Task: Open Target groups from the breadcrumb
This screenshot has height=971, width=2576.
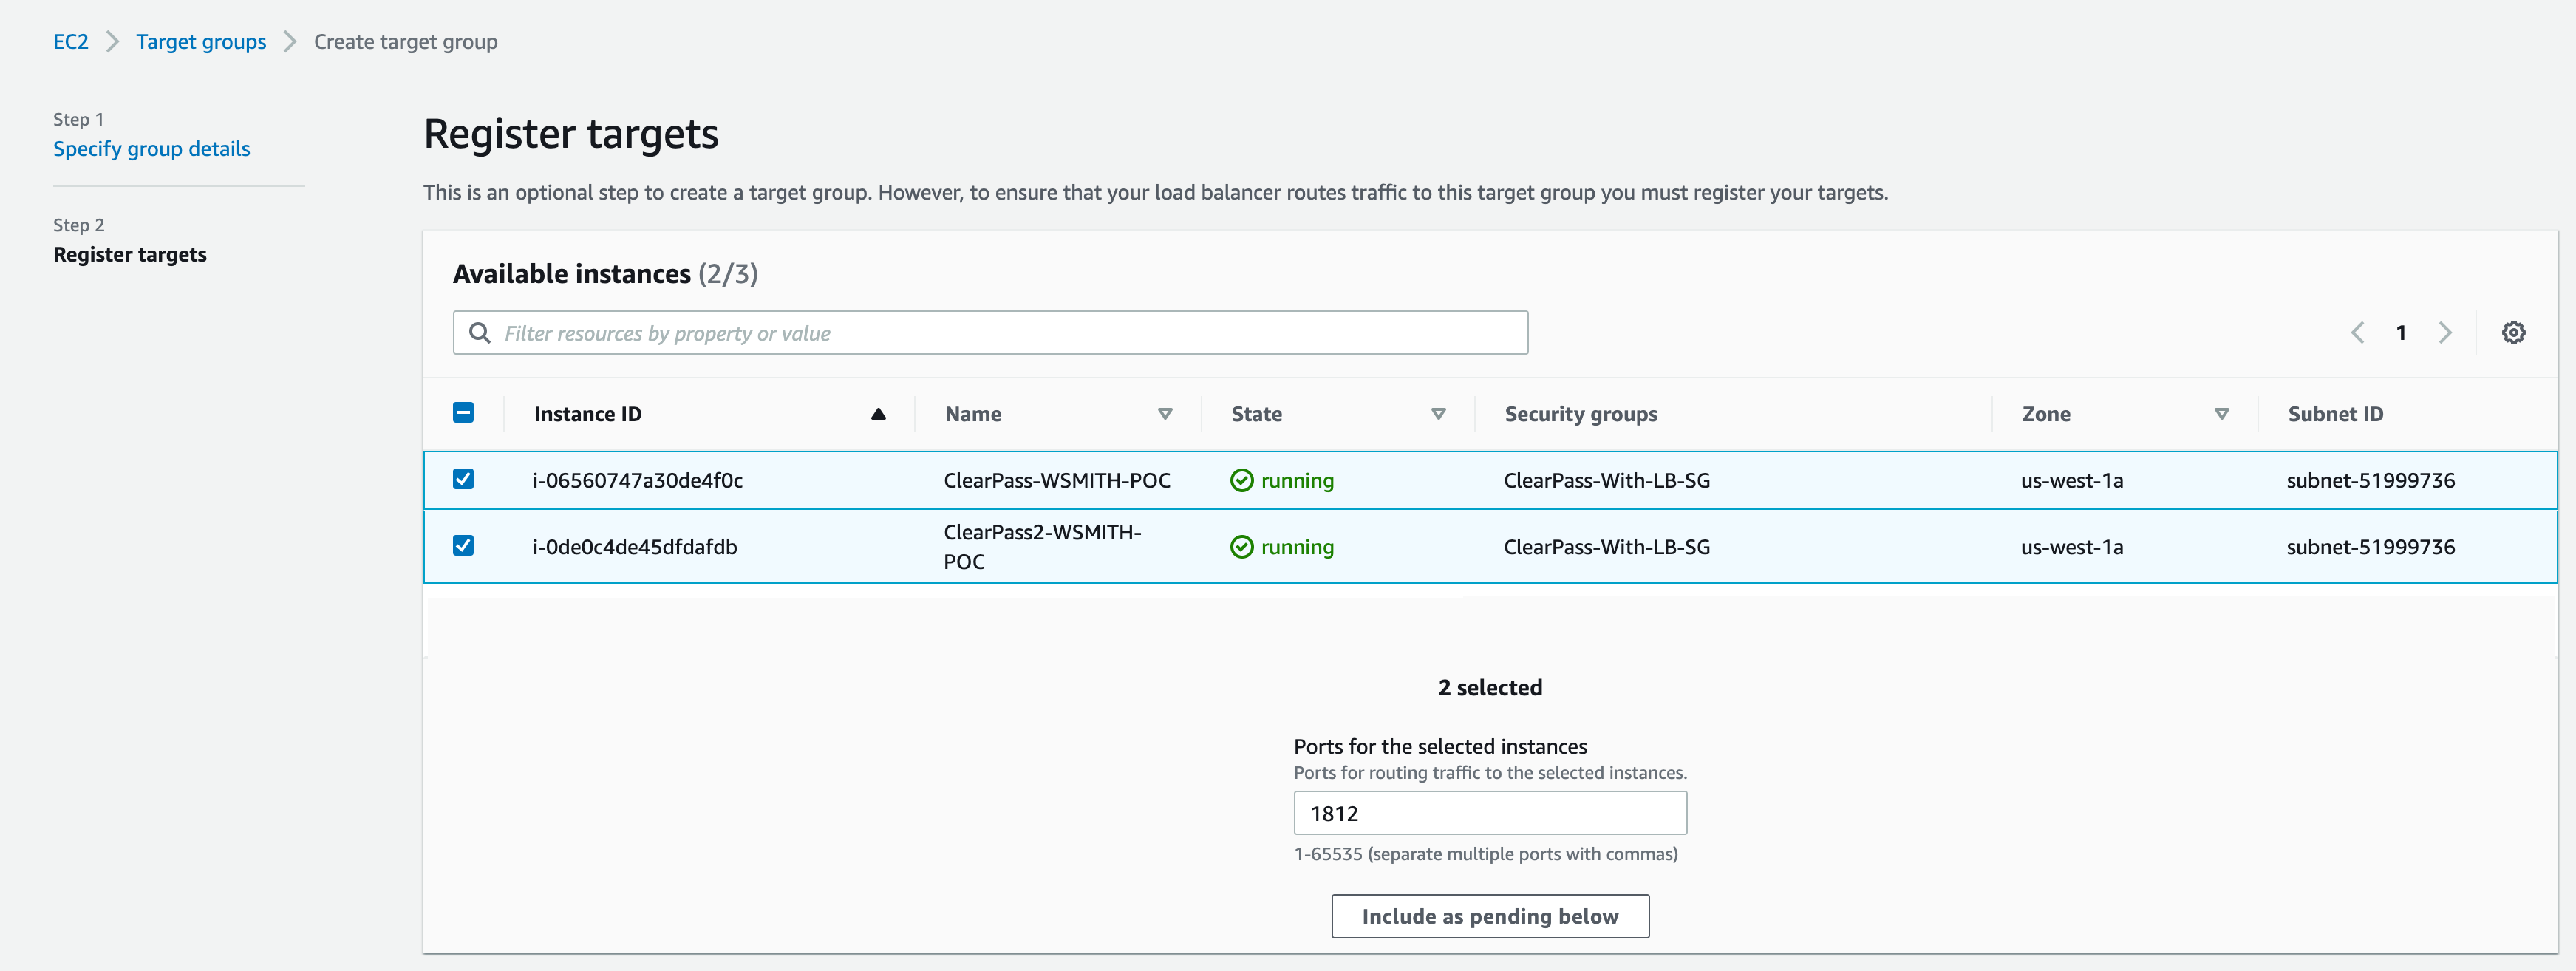Action: [200, 41]
